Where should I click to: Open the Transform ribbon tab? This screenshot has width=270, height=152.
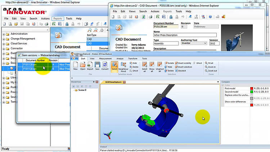point(133,59)
